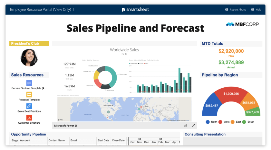Click the $3,274,889 Actual total
271x150 pixels.
point(231,62)
